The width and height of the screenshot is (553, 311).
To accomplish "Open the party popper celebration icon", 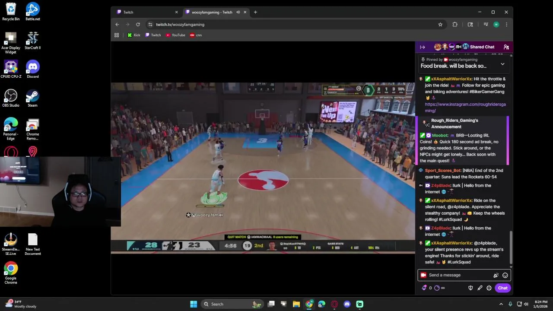I will pyautogui.click(x=496, y=275).
